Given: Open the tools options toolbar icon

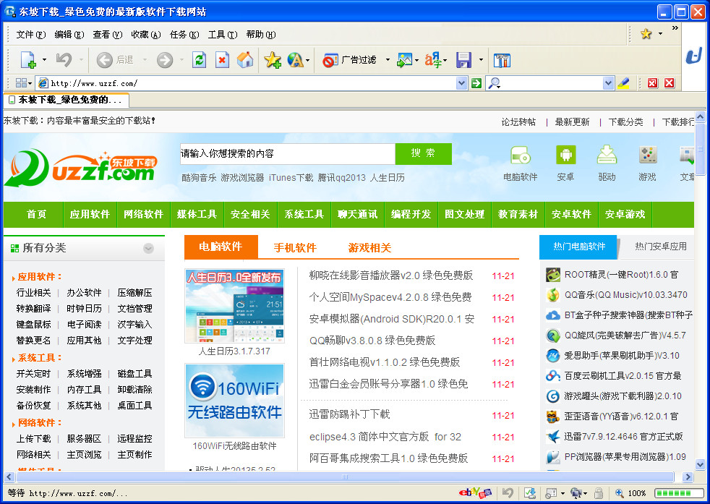Looking at the screenshot, I should click(502, 60).
